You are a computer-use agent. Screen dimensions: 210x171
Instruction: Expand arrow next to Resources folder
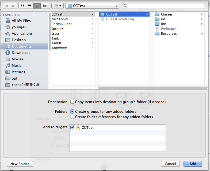202,34
